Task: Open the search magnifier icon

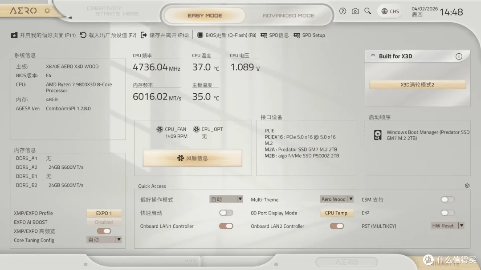Action: (367, 11)
